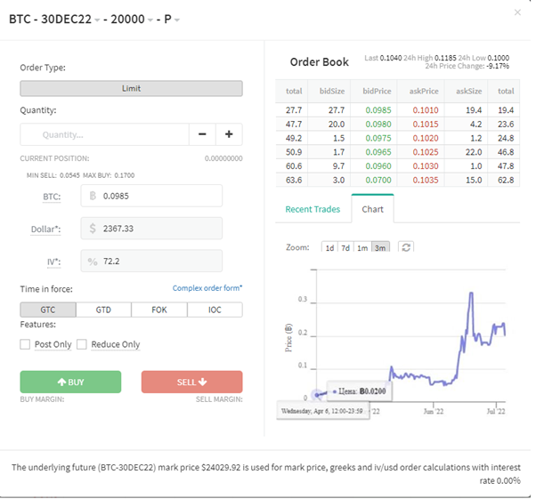Switch to the Chart tab
536x499 pixels.
[x=372, y=209]
